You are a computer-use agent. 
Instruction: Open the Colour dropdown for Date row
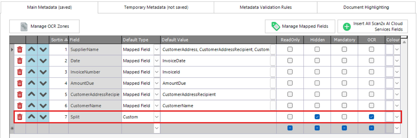coord(397,61)
